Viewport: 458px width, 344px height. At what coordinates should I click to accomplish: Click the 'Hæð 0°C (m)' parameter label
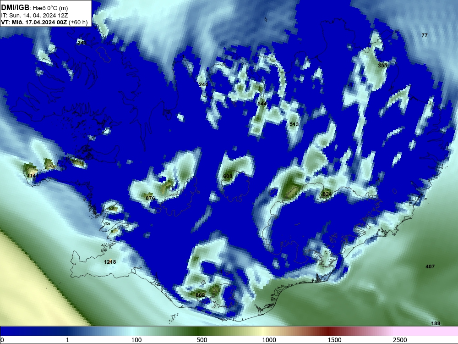pos(50,8)
